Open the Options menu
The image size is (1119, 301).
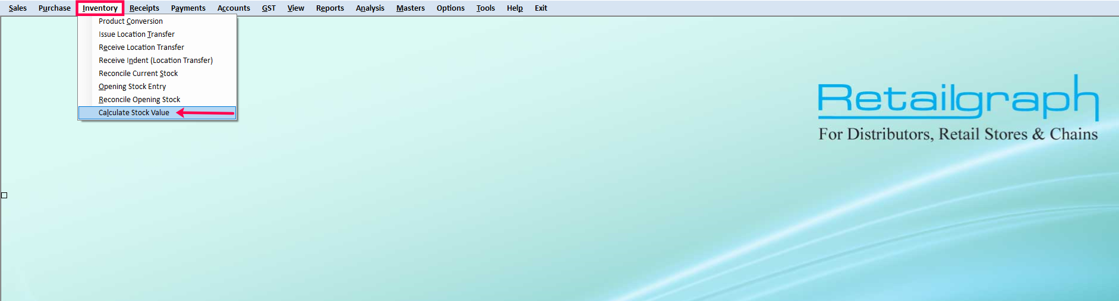450,8
